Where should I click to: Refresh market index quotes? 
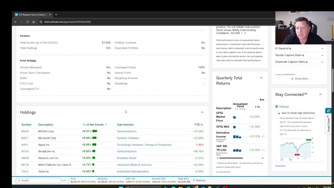(199, 180)
